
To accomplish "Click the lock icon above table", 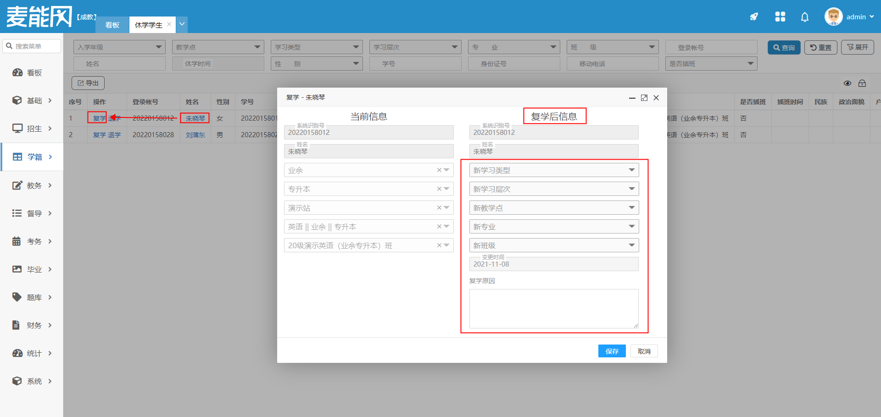I will coord(862,83).
